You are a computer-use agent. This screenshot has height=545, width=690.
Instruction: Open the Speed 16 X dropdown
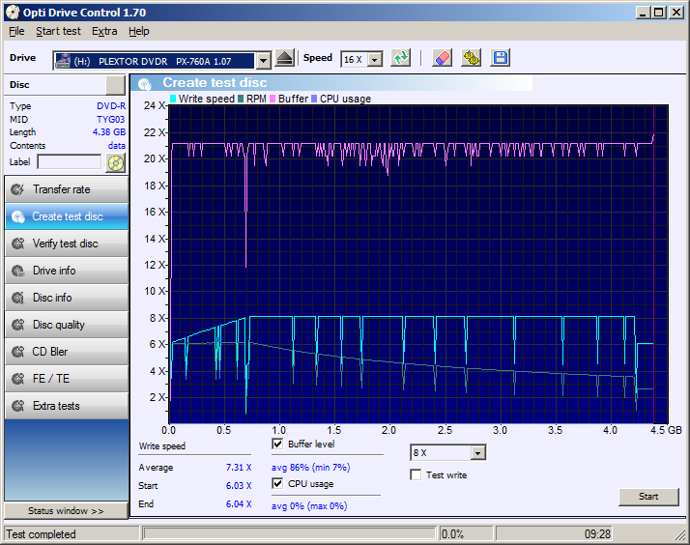point(375,59)
